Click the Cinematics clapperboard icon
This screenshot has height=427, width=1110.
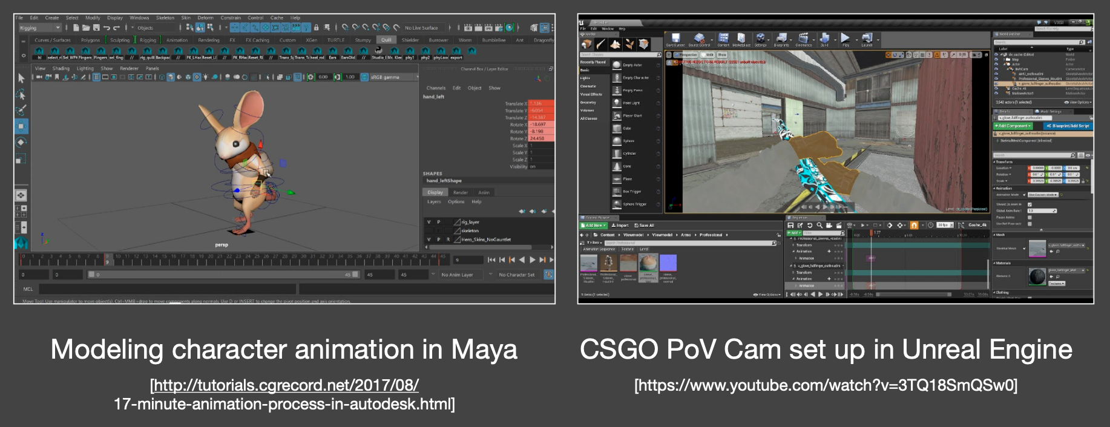pyautogui.click(x=803, y=39)
